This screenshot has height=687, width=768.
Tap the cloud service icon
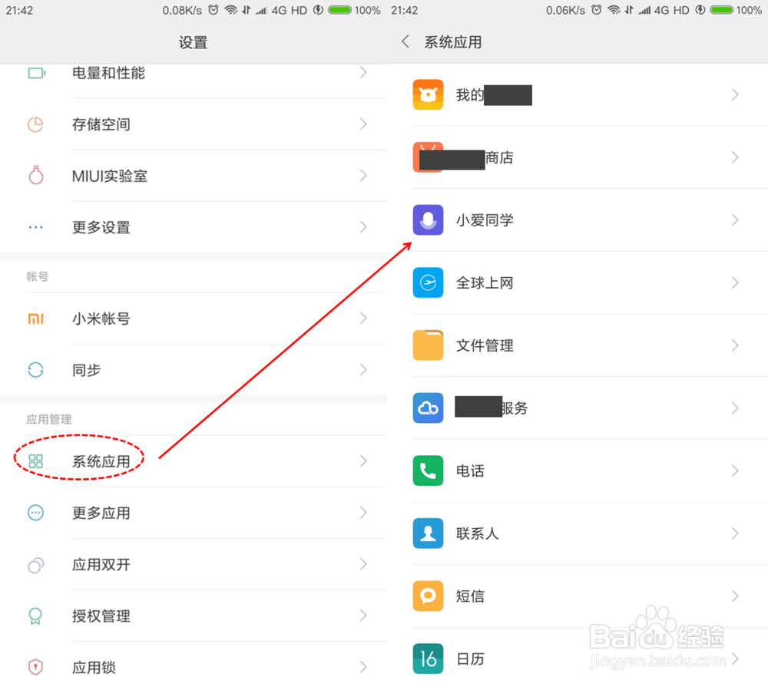coord(428,408)
